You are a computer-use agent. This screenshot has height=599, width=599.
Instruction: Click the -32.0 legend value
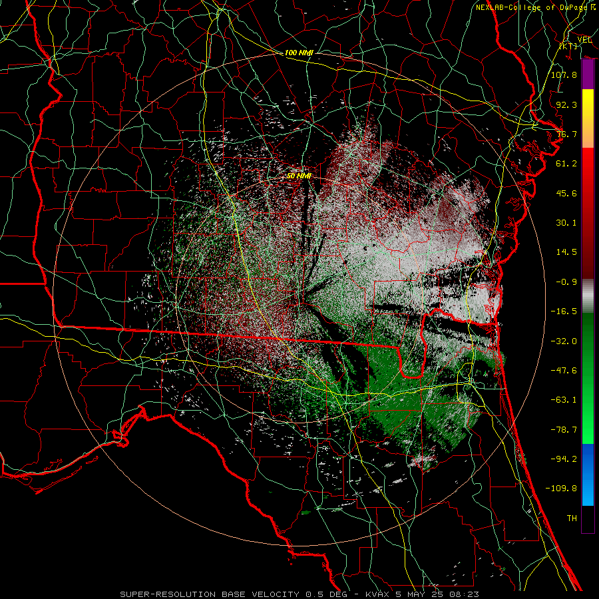pos(564,341)
